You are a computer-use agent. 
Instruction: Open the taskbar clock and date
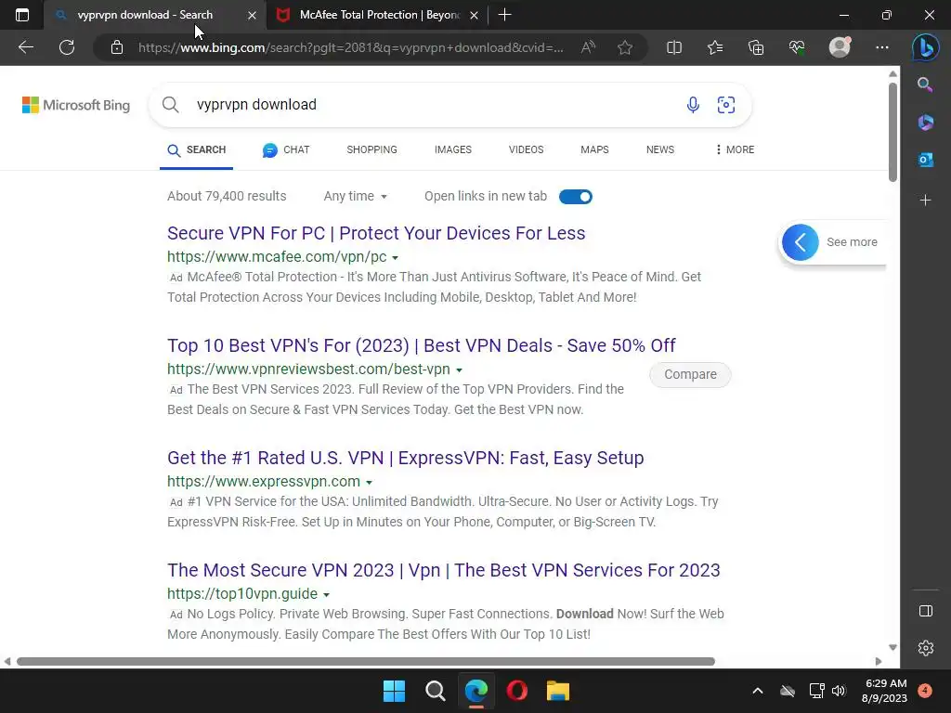tap(884, 691)
